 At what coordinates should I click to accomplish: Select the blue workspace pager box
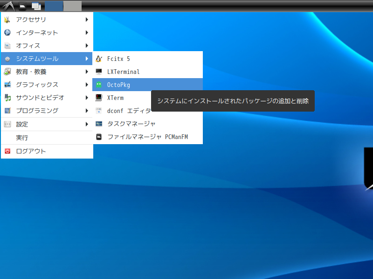point(54,6)
